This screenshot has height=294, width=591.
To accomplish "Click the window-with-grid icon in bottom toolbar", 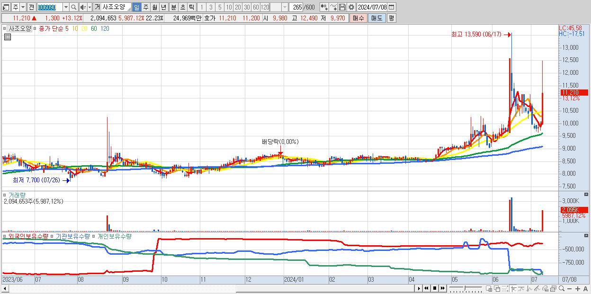I will pyautogui.click(x=489, y=288).
